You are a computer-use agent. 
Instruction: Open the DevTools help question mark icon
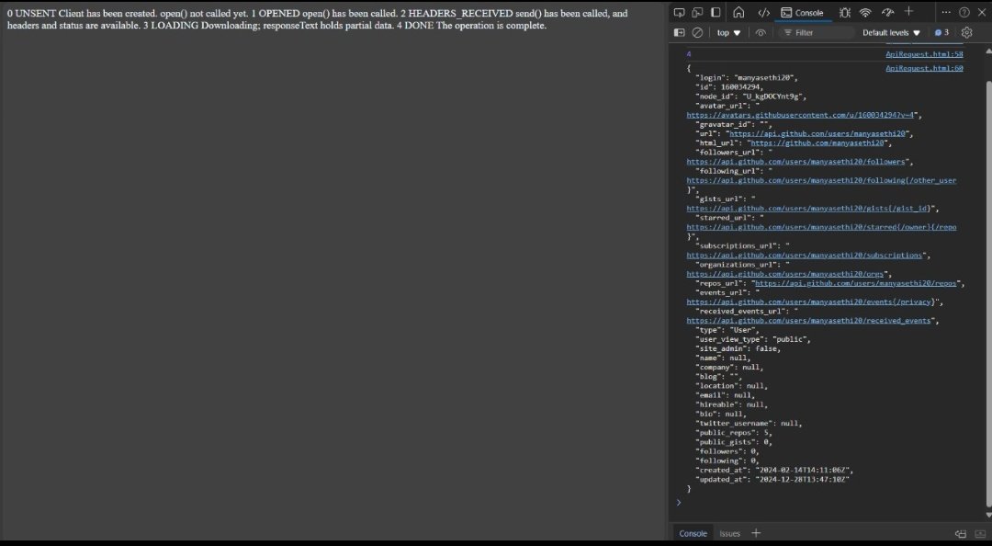pyautogui.click(x=964, y=12)
